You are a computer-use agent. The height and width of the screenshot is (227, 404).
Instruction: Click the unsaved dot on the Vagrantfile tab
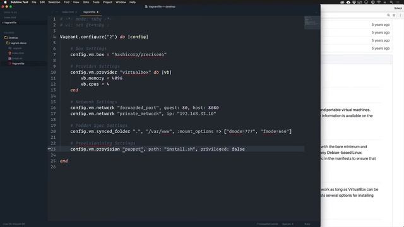pyautogui.click(x=98, y=12)
